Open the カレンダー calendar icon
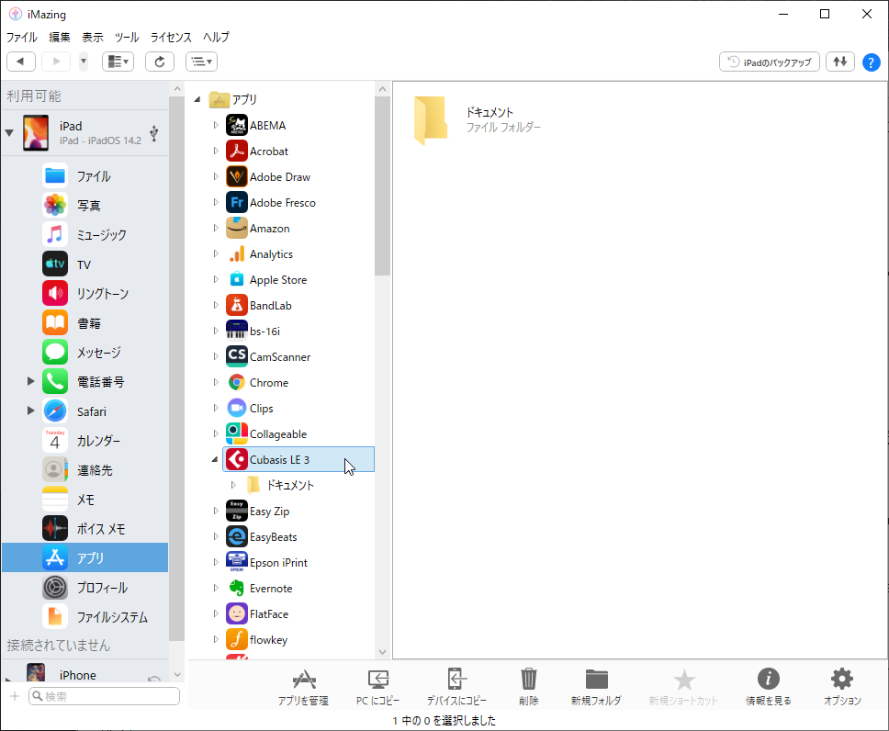 tap(55, 441)
